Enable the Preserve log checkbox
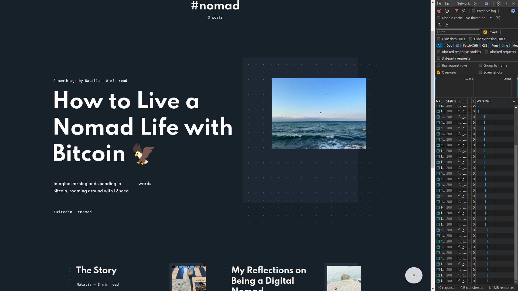The height and width of the screenshot is (291, 518). (474, 11)
